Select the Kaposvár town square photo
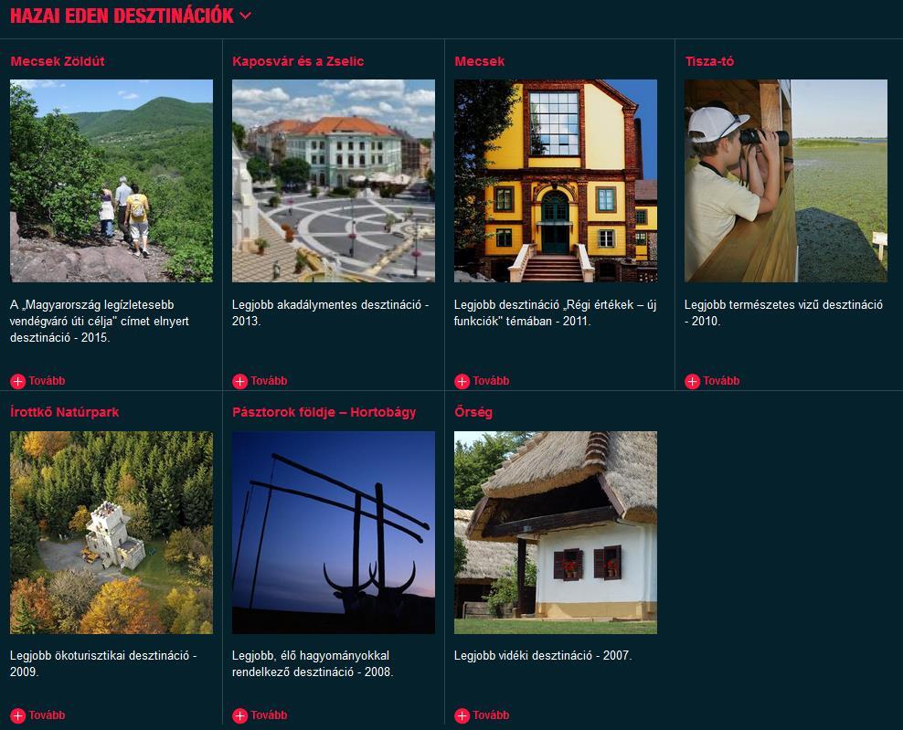This screenshot has width=903, height=730. [x=334, y=181]
